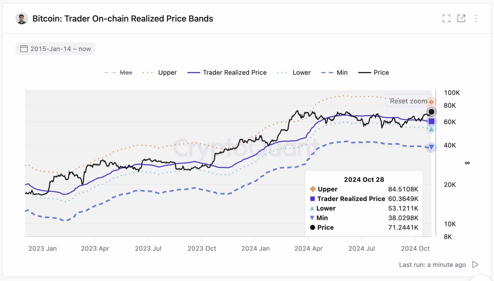The image size is (494, 281).
Task: Click the play icon next to Last run
Action: pyautogui.click(x=475, y=265)
